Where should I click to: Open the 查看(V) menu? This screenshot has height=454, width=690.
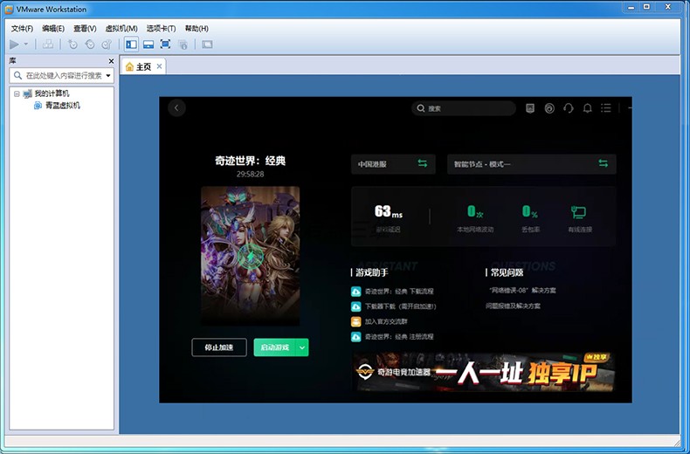point(85,28)
